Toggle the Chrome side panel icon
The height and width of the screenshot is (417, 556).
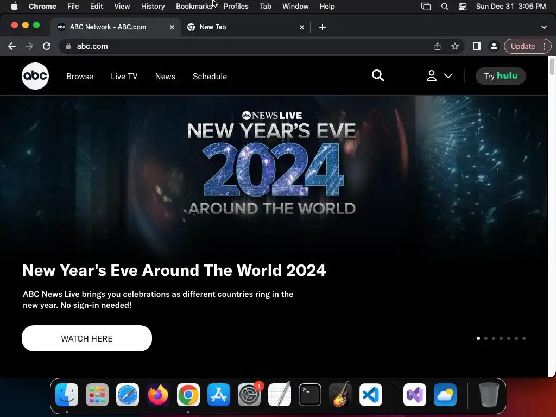477,46
